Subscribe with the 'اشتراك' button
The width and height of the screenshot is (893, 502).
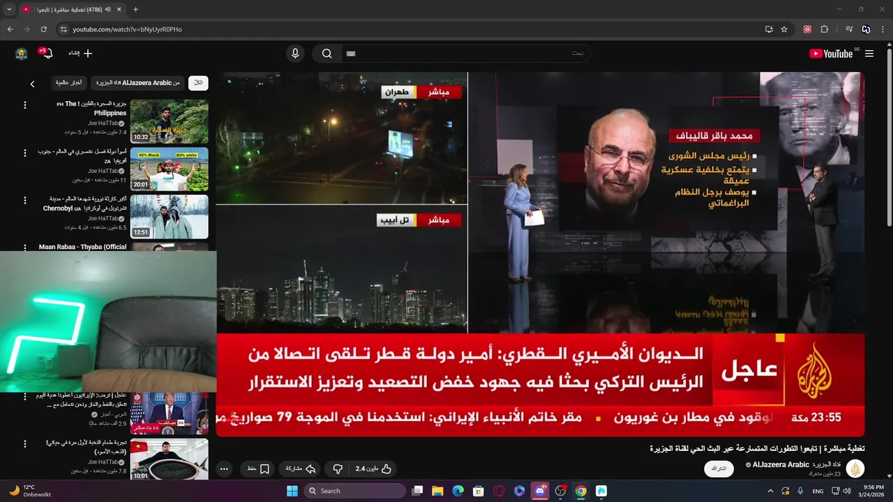[x=719, y=469]
